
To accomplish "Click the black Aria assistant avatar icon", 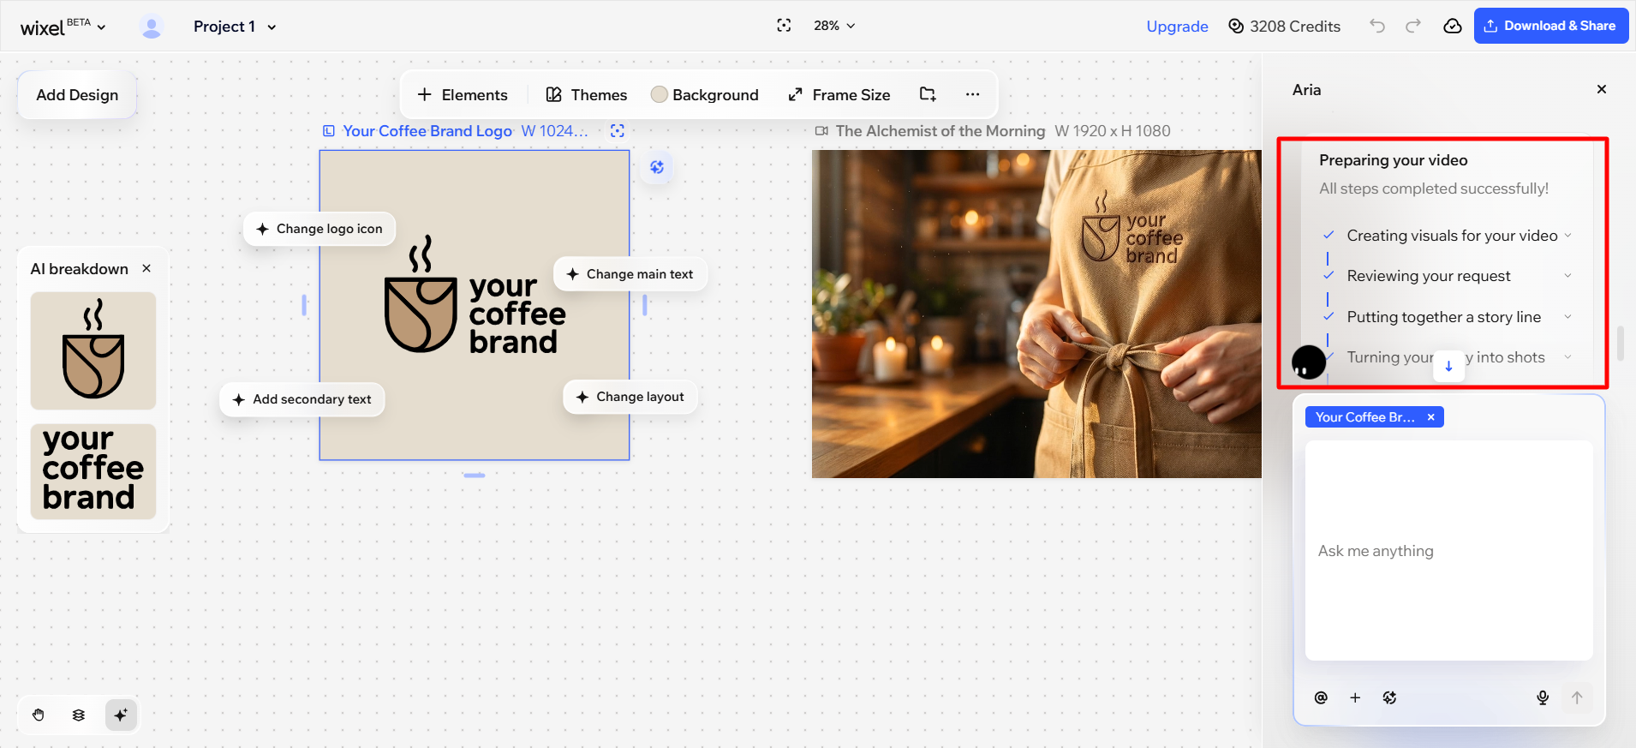I will coord(1309,362).
